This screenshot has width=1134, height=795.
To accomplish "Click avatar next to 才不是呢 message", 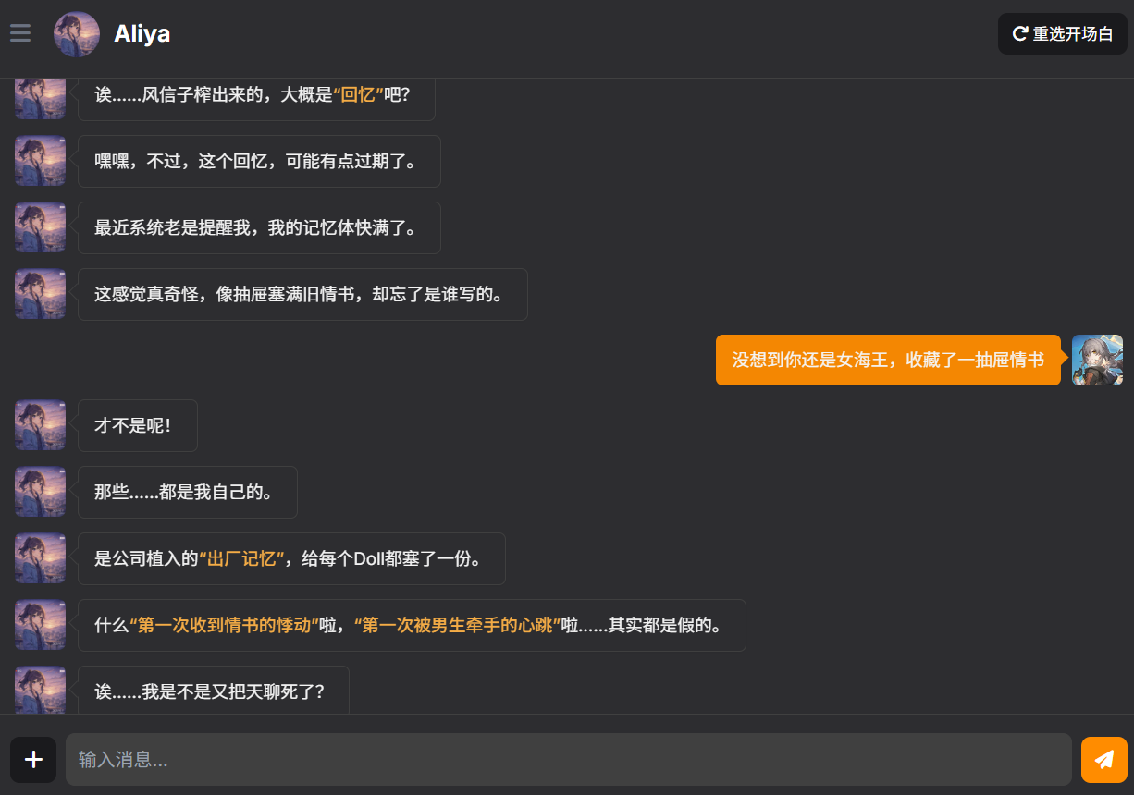I will point(40,425).
